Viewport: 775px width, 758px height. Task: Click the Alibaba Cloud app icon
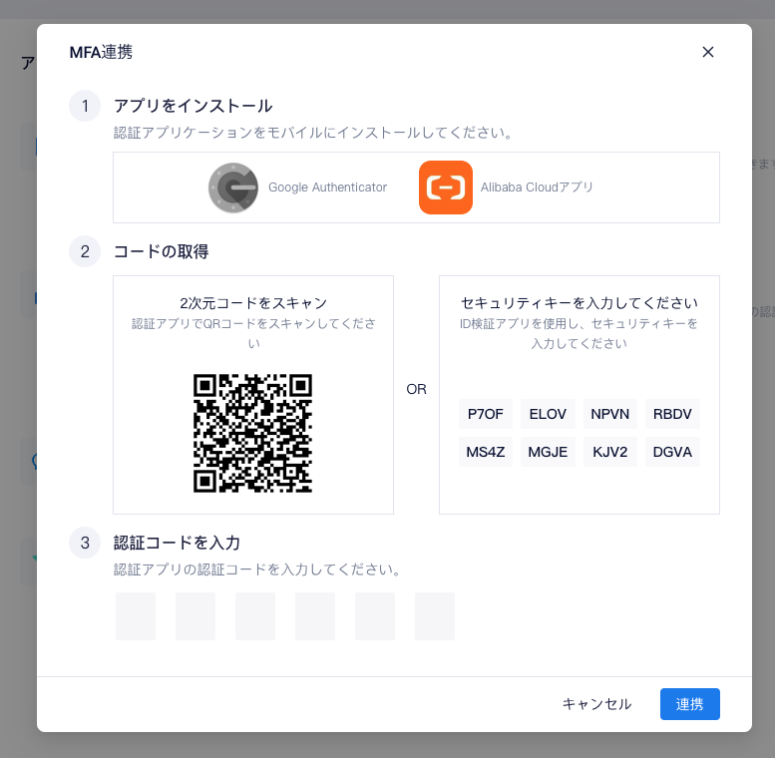(x=446, y=188)
